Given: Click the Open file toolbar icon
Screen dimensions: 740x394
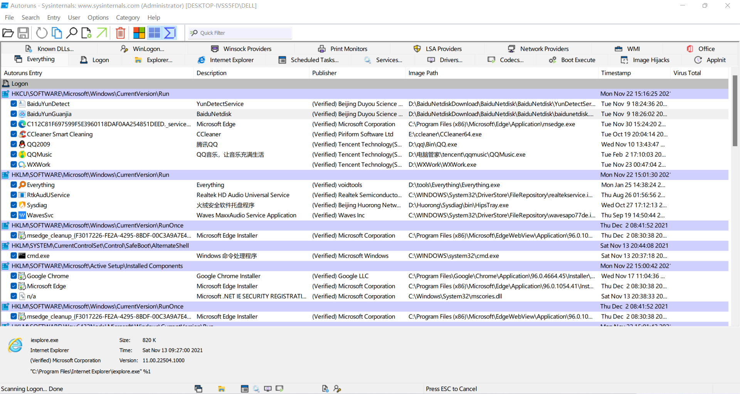Looking at the screenshot, I should pyautogui.click(x=8, y=33).
